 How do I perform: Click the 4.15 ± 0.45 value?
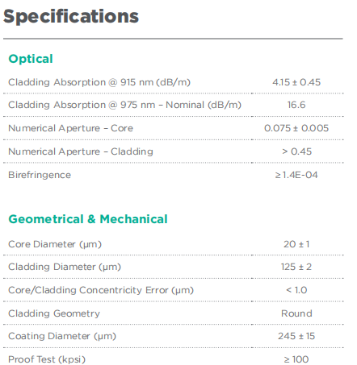296,82
